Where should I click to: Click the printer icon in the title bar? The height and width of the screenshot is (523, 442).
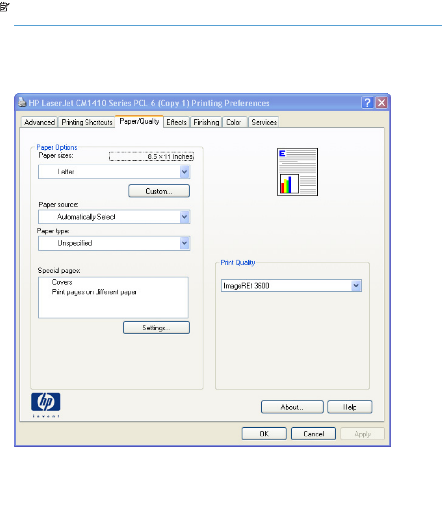(22, 102)
